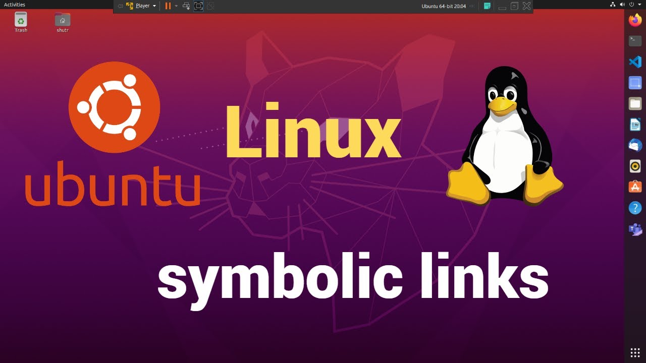Screen dimensions: 646x363
Task: Expand the system menu arrow in top bar
Action: pos(639,5)
